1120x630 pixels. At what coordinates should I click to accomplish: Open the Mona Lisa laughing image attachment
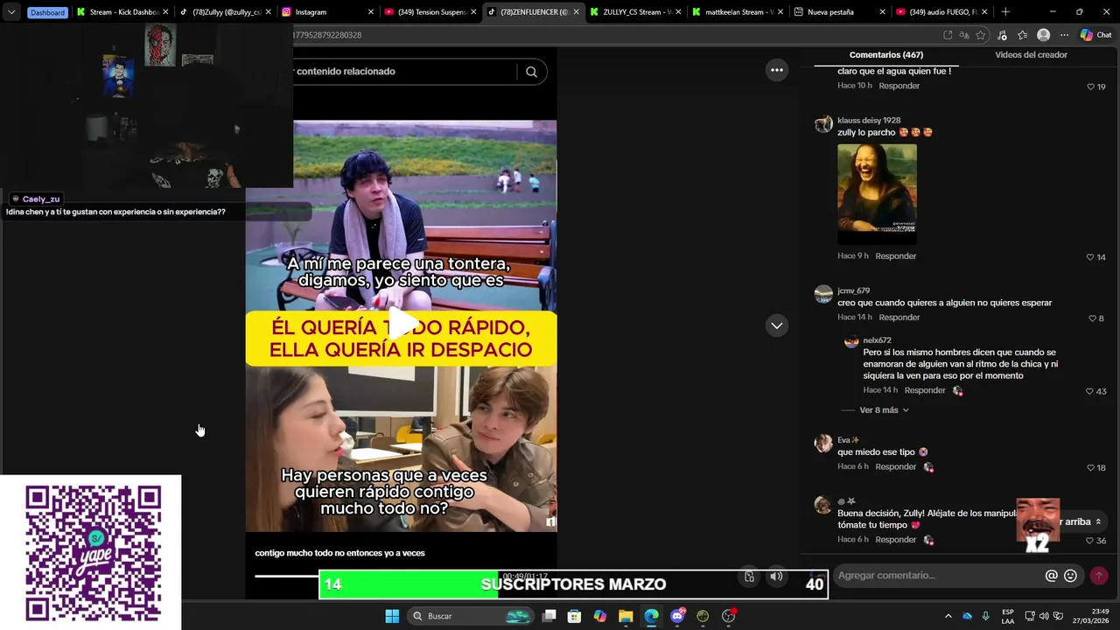click(x=877, y=194)
